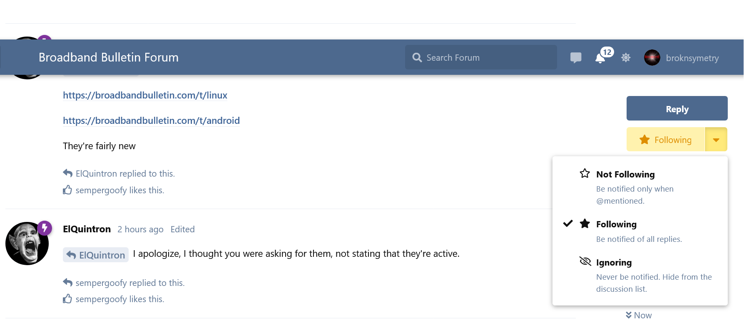The image size is (744, 320).
Task: Open the broadbandbulletin.com/t/android link
Action: [151, 121]
